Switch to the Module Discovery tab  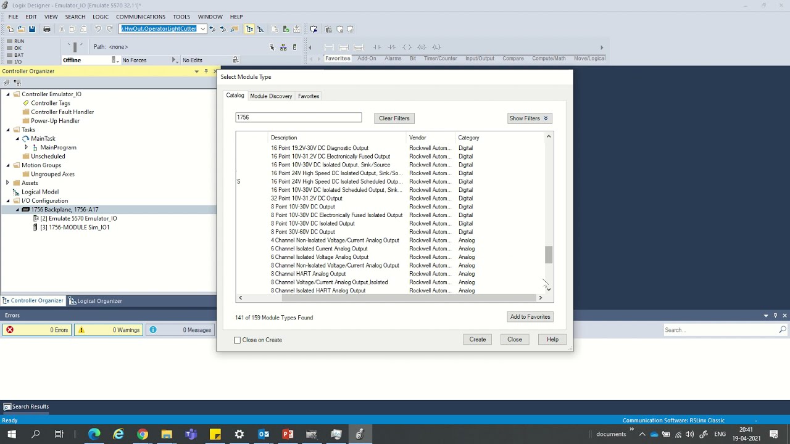(271, 96)
